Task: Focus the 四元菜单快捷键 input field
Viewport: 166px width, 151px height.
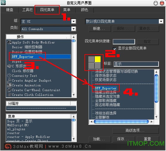Action: [x=124, y=41]
